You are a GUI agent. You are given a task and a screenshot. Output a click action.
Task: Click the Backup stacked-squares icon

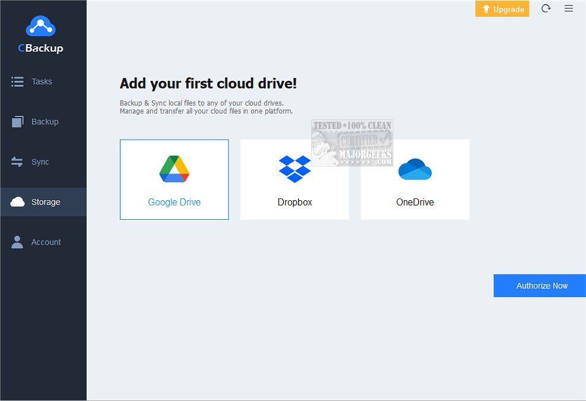point(17,122)
